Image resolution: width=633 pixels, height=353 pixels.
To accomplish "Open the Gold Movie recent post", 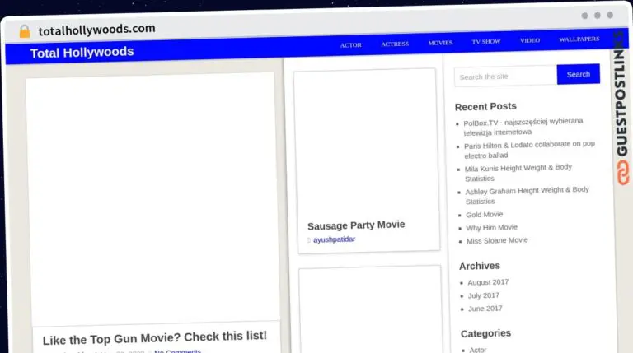I will pos(485,215).
